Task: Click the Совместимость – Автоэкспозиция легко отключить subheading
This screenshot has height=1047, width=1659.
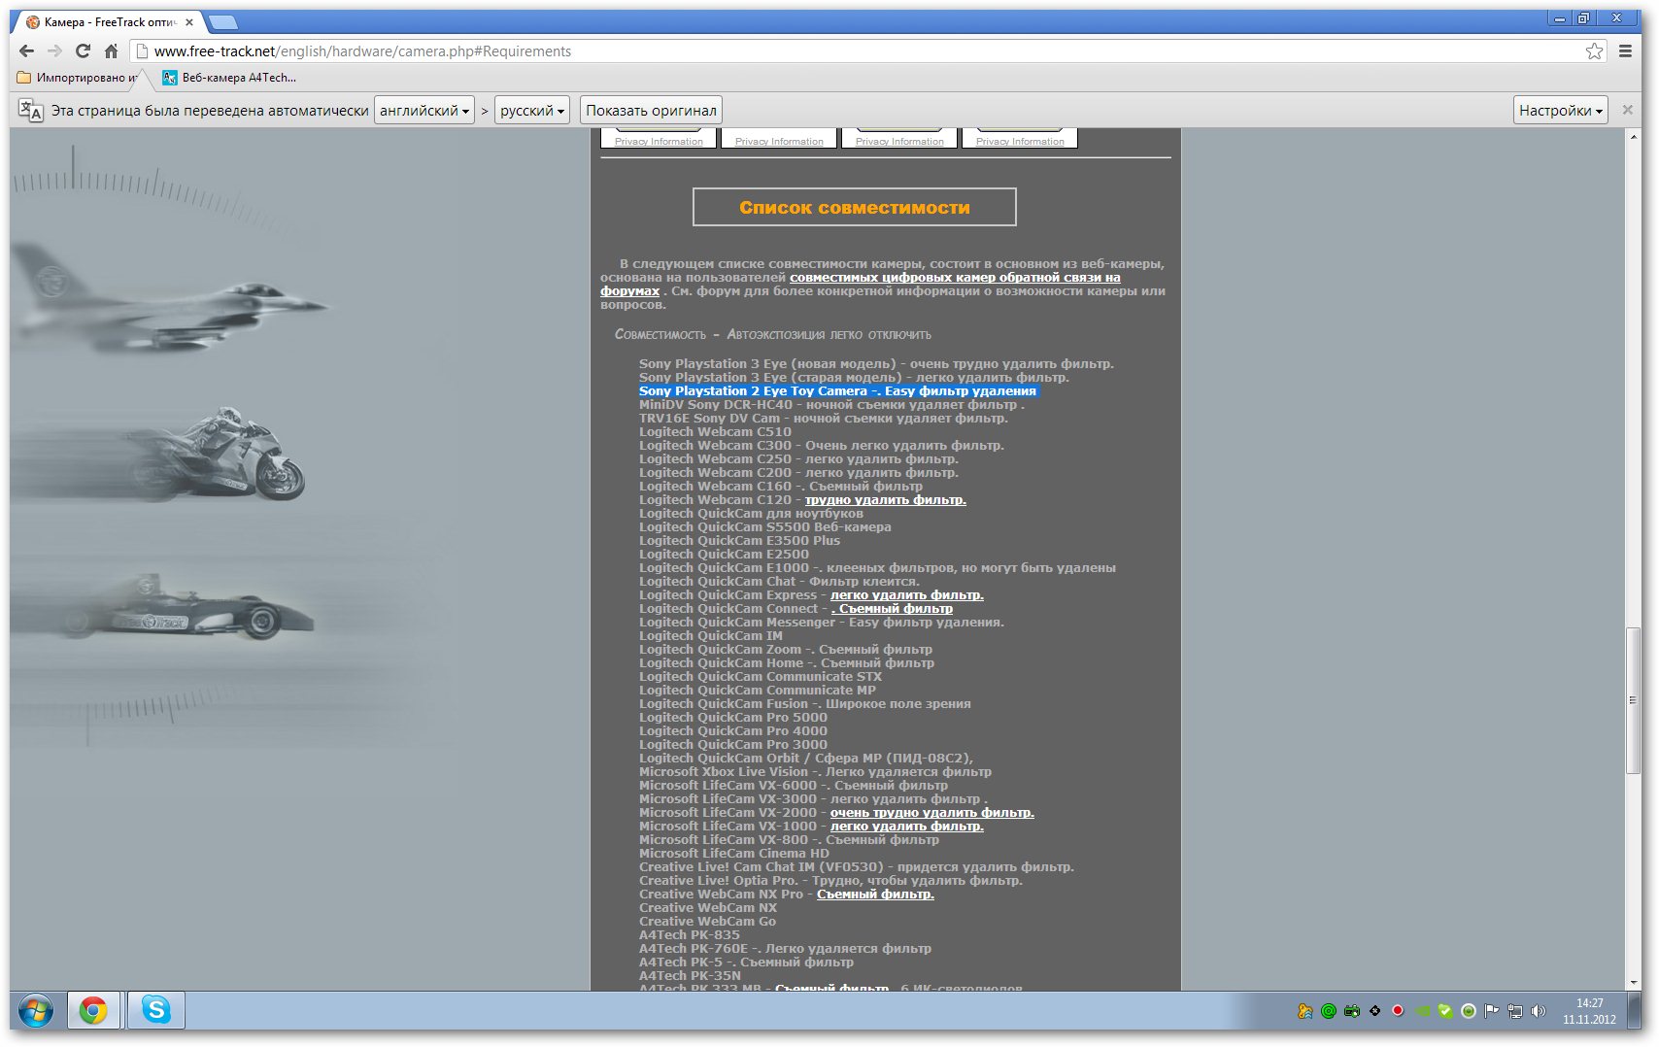Action: click(773, 334)
